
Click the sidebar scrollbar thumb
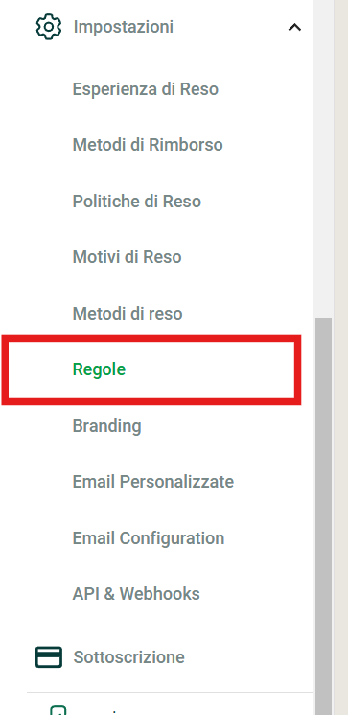[x=323, y=516]
